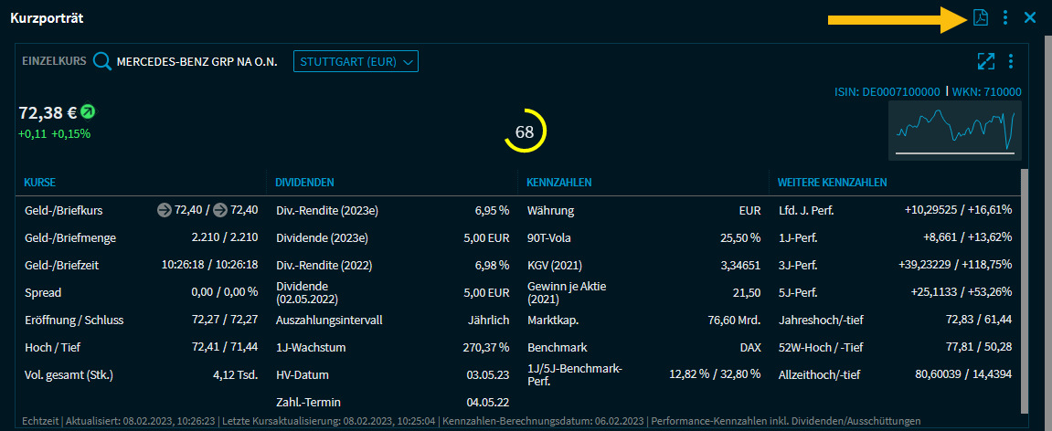Open the Stuttgart (EUR) exchange dropdown
Image resolution: width=1052 pixels, height=431 pixels.
(356, 62)
